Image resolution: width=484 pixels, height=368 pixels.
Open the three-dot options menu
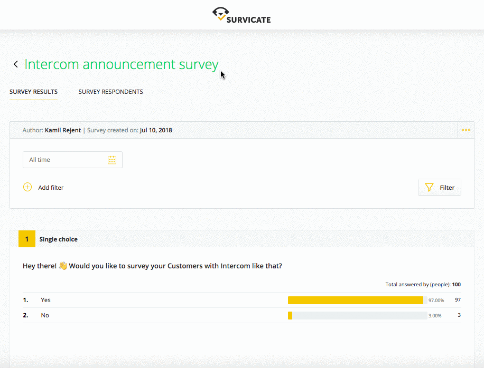click(466, 130)
